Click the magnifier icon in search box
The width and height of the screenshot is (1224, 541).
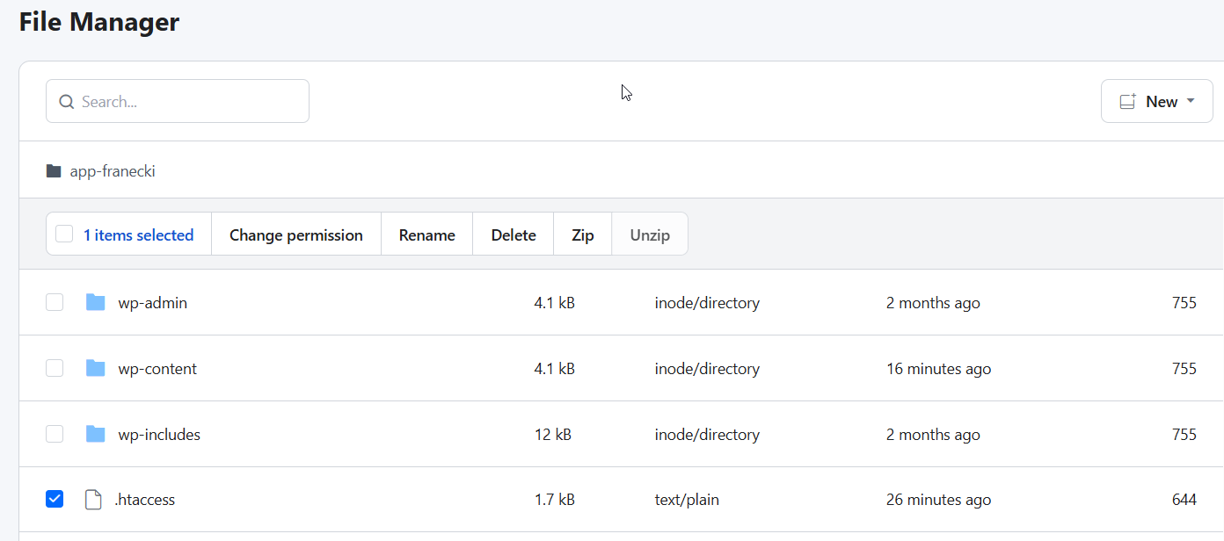coord(66,102)
